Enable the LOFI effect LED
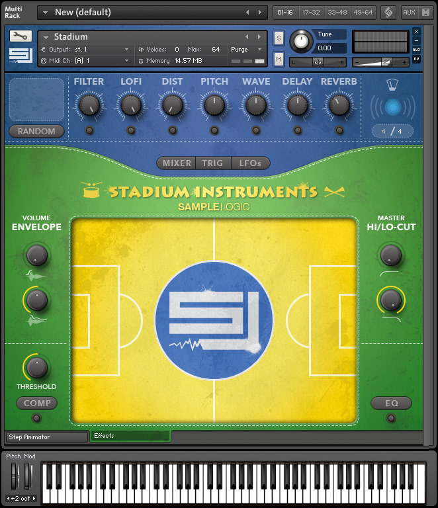The height and width of the screenshot is (508, 438). 131,130
